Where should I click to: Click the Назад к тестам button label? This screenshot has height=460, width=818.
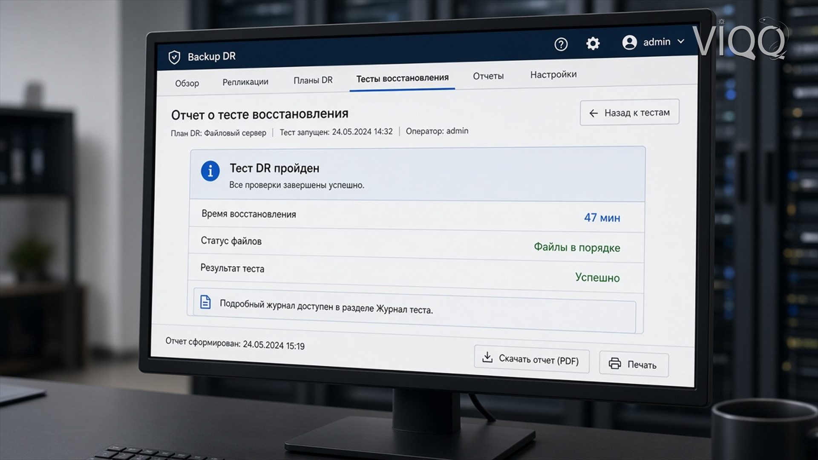[x=637, y=113]
